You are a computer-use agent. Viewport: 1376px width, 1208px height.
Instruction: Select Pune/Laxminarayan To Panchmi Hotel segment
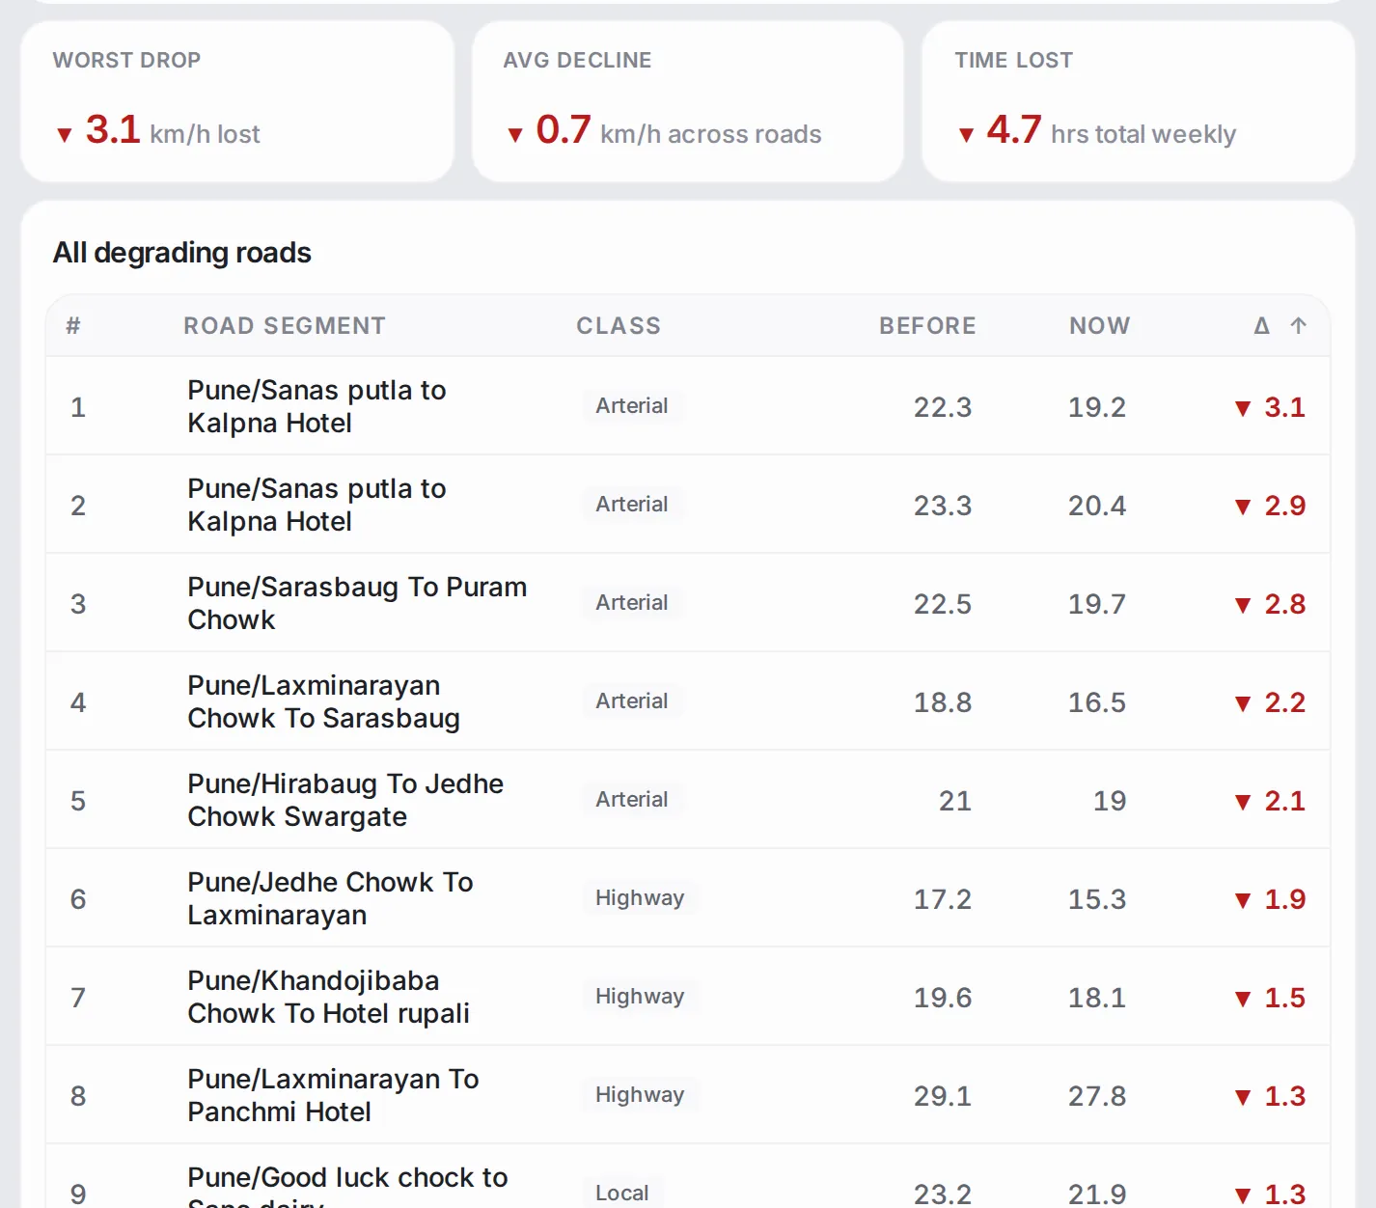[x=333, y=1095]
